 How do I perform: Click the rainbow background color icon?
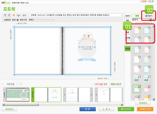(18, 20)
